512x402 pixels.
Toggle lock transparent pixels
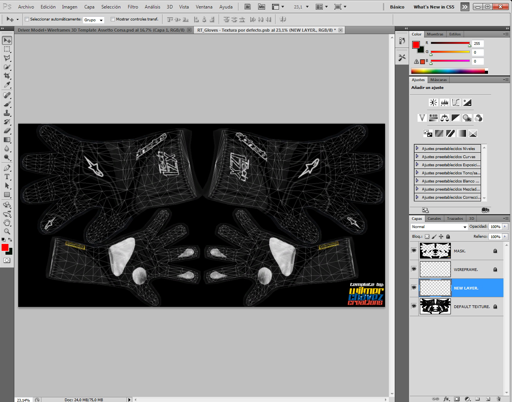click(x=427, y=237)
